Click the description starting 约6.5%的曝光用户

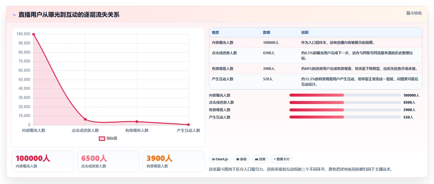click(x=357, y=56)
